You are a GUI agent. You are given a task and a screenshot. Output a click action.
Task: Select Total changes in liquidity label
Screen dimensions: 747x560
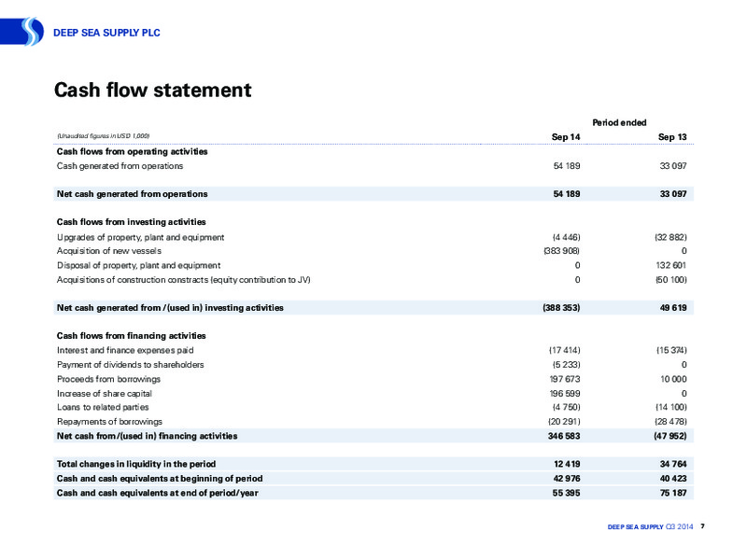pyautogui.click(x=135, y=464)
